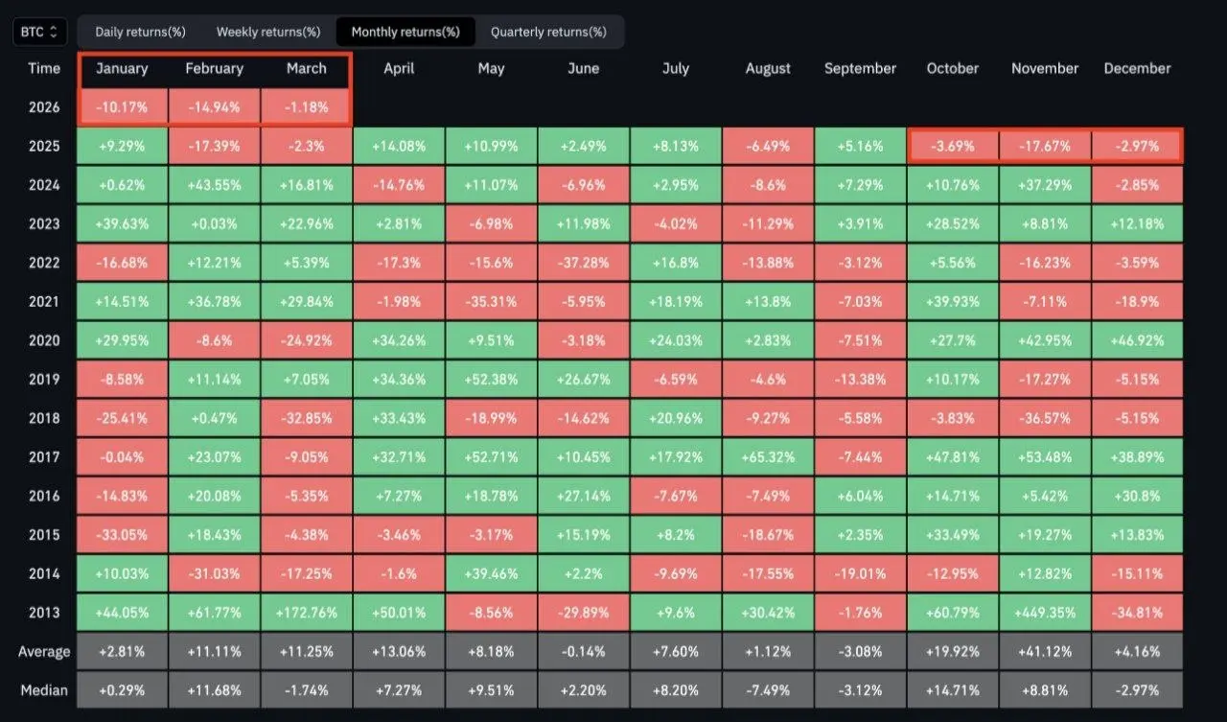Viewport: 1227px width, 722px height.
Task: Click the Average November value +41.12%
Action: pos(1045,652)
